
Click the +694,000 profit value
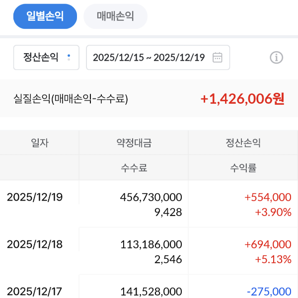click(268, 244)
